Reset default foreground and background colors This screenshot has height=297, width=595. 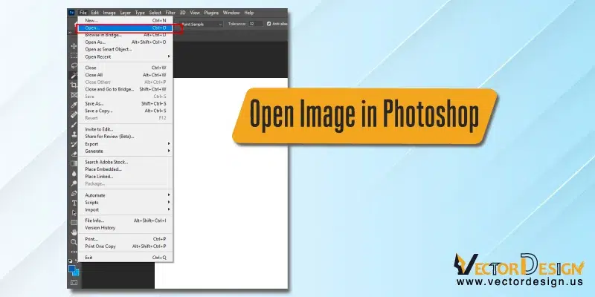[70, 261]
